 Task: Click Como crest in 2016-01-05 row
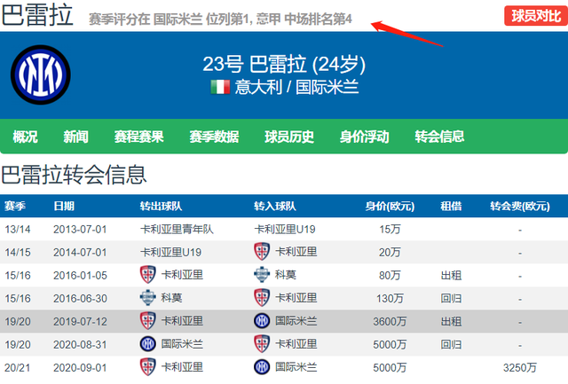tap(262, 275)
